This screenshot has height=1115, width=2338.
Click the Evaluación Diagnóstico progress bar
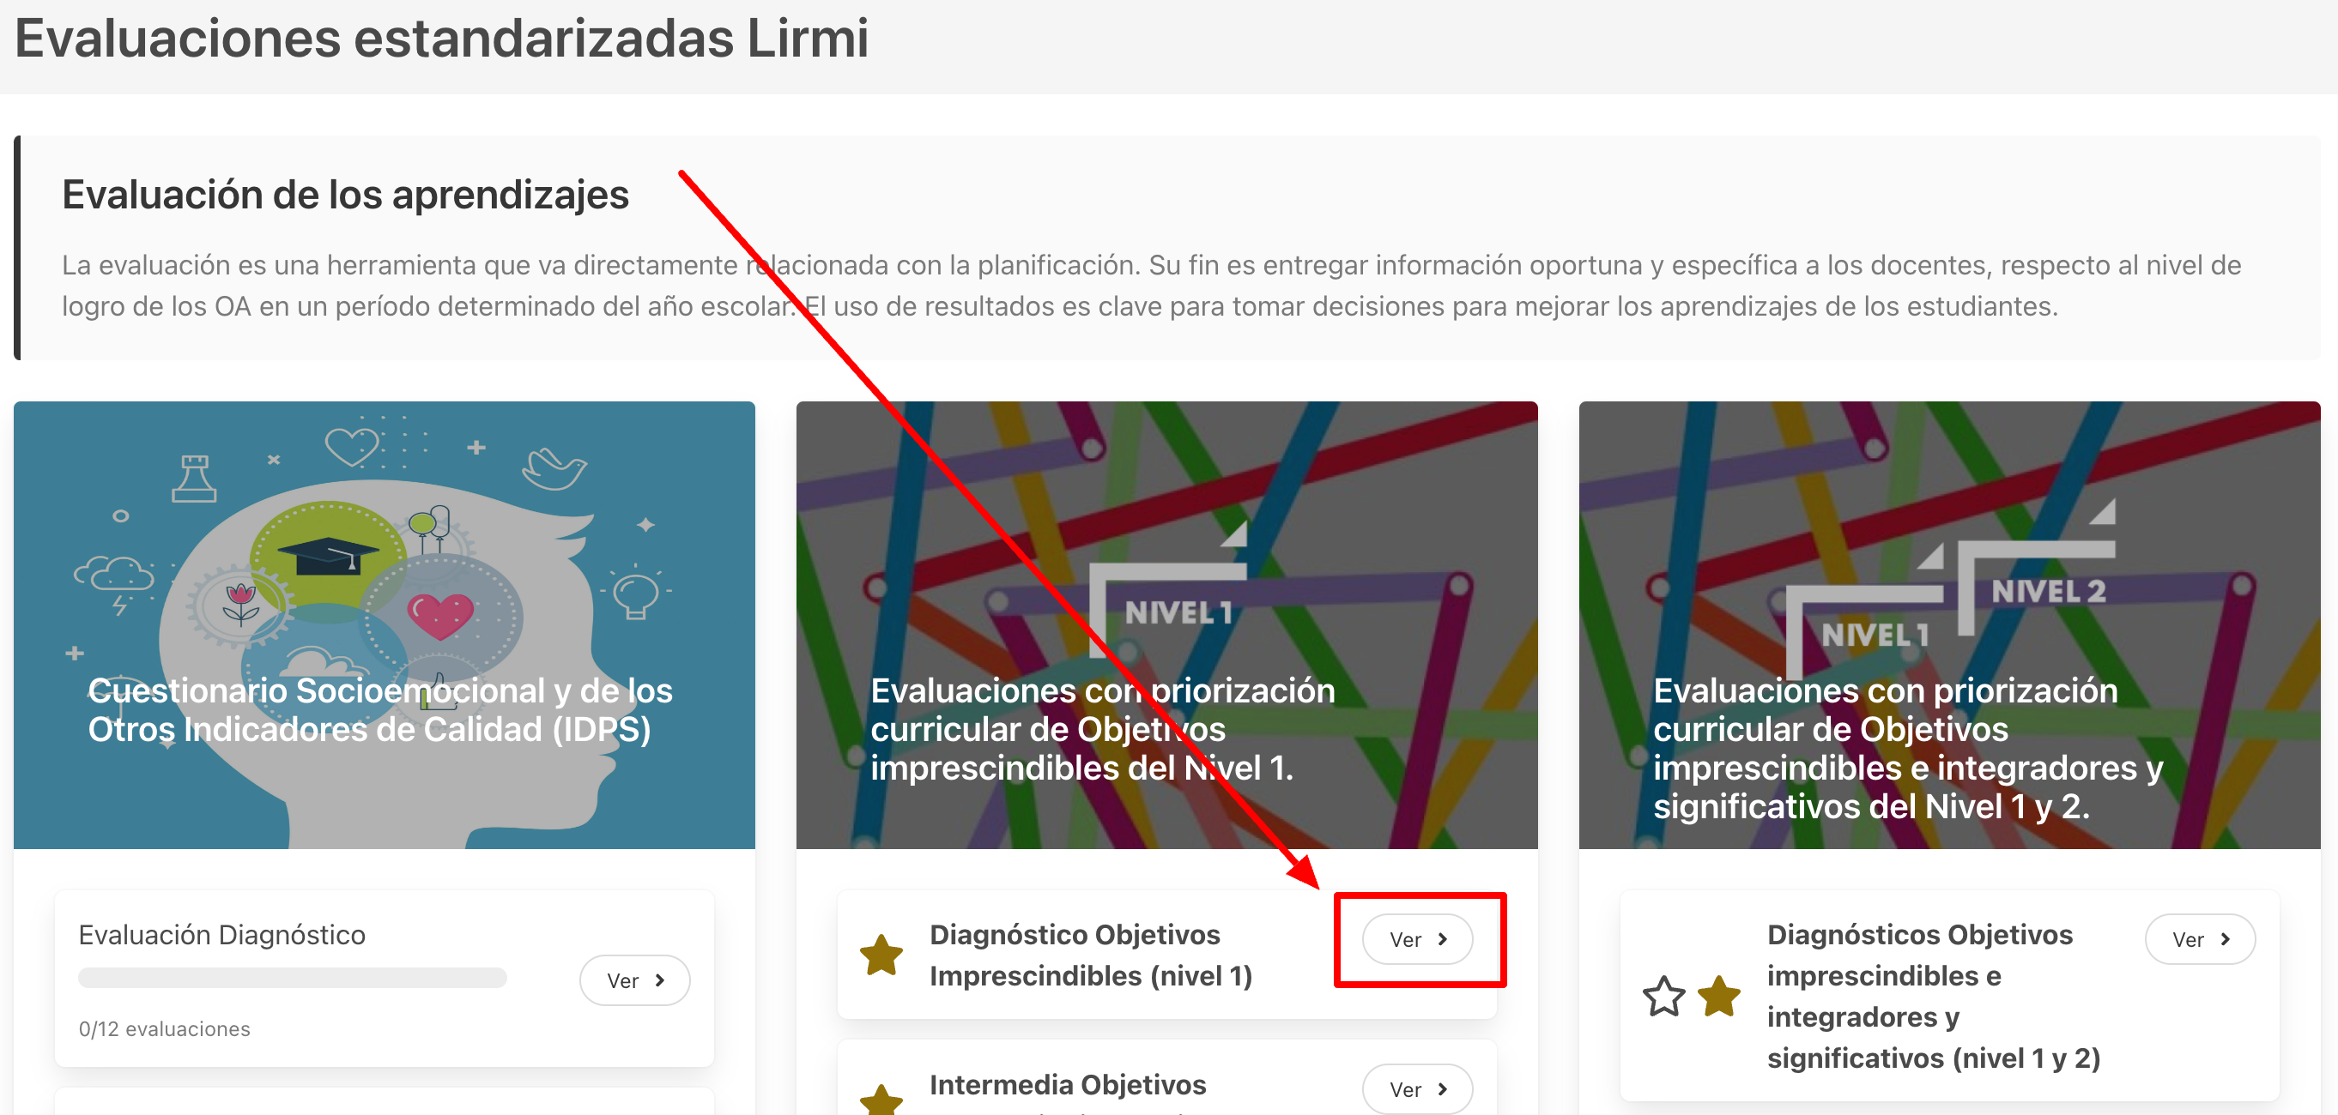point(292,977)
